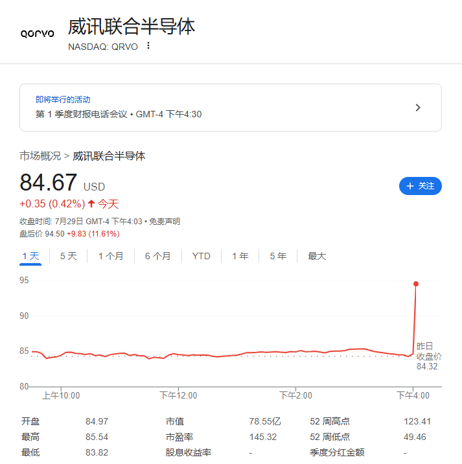Click the 上午10:00 time axis label
This screenshot has width=462, height=464.
click(x=61, y=395)
